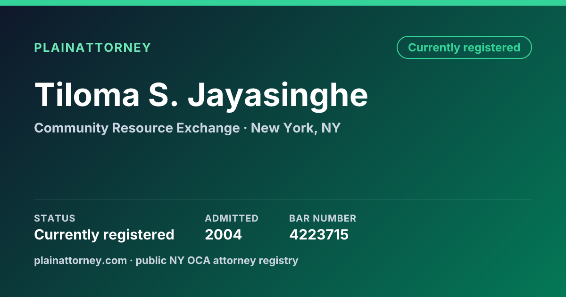
Task: Click the Currently registered pill badge
Action: click(464, 48)
